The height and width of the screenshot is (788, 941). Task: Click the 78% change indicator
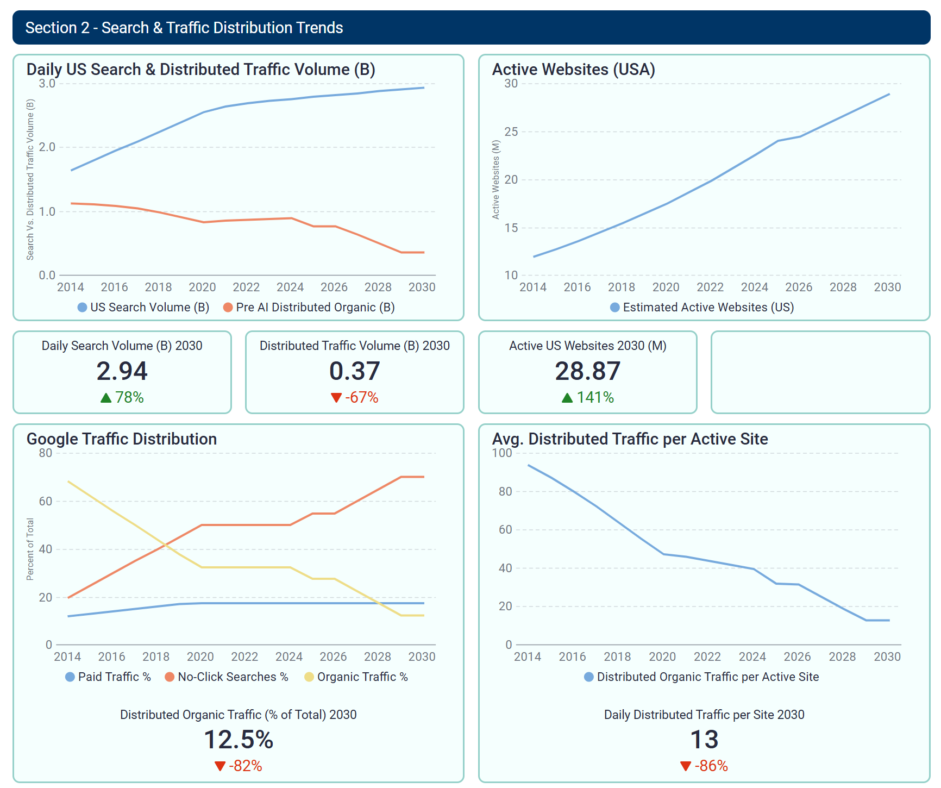(x=129, y=398)
